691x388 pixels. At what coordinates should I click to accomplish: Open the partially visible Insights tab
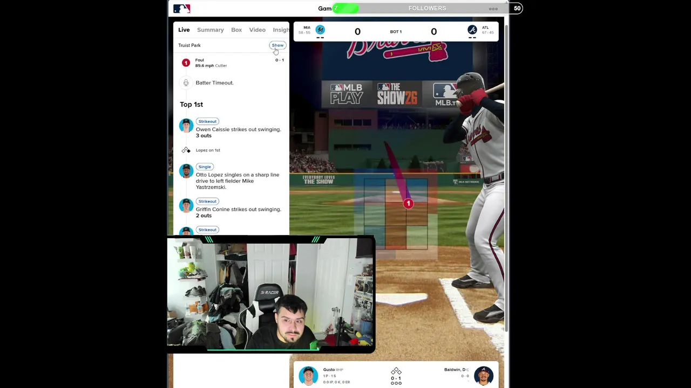coord(281,30)
